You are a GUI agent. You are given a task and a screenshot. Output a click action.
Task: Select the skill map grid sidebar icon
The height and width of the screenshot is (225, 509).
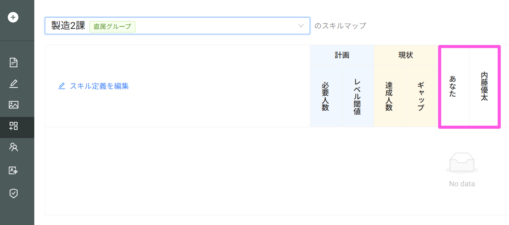pos(13,126)
